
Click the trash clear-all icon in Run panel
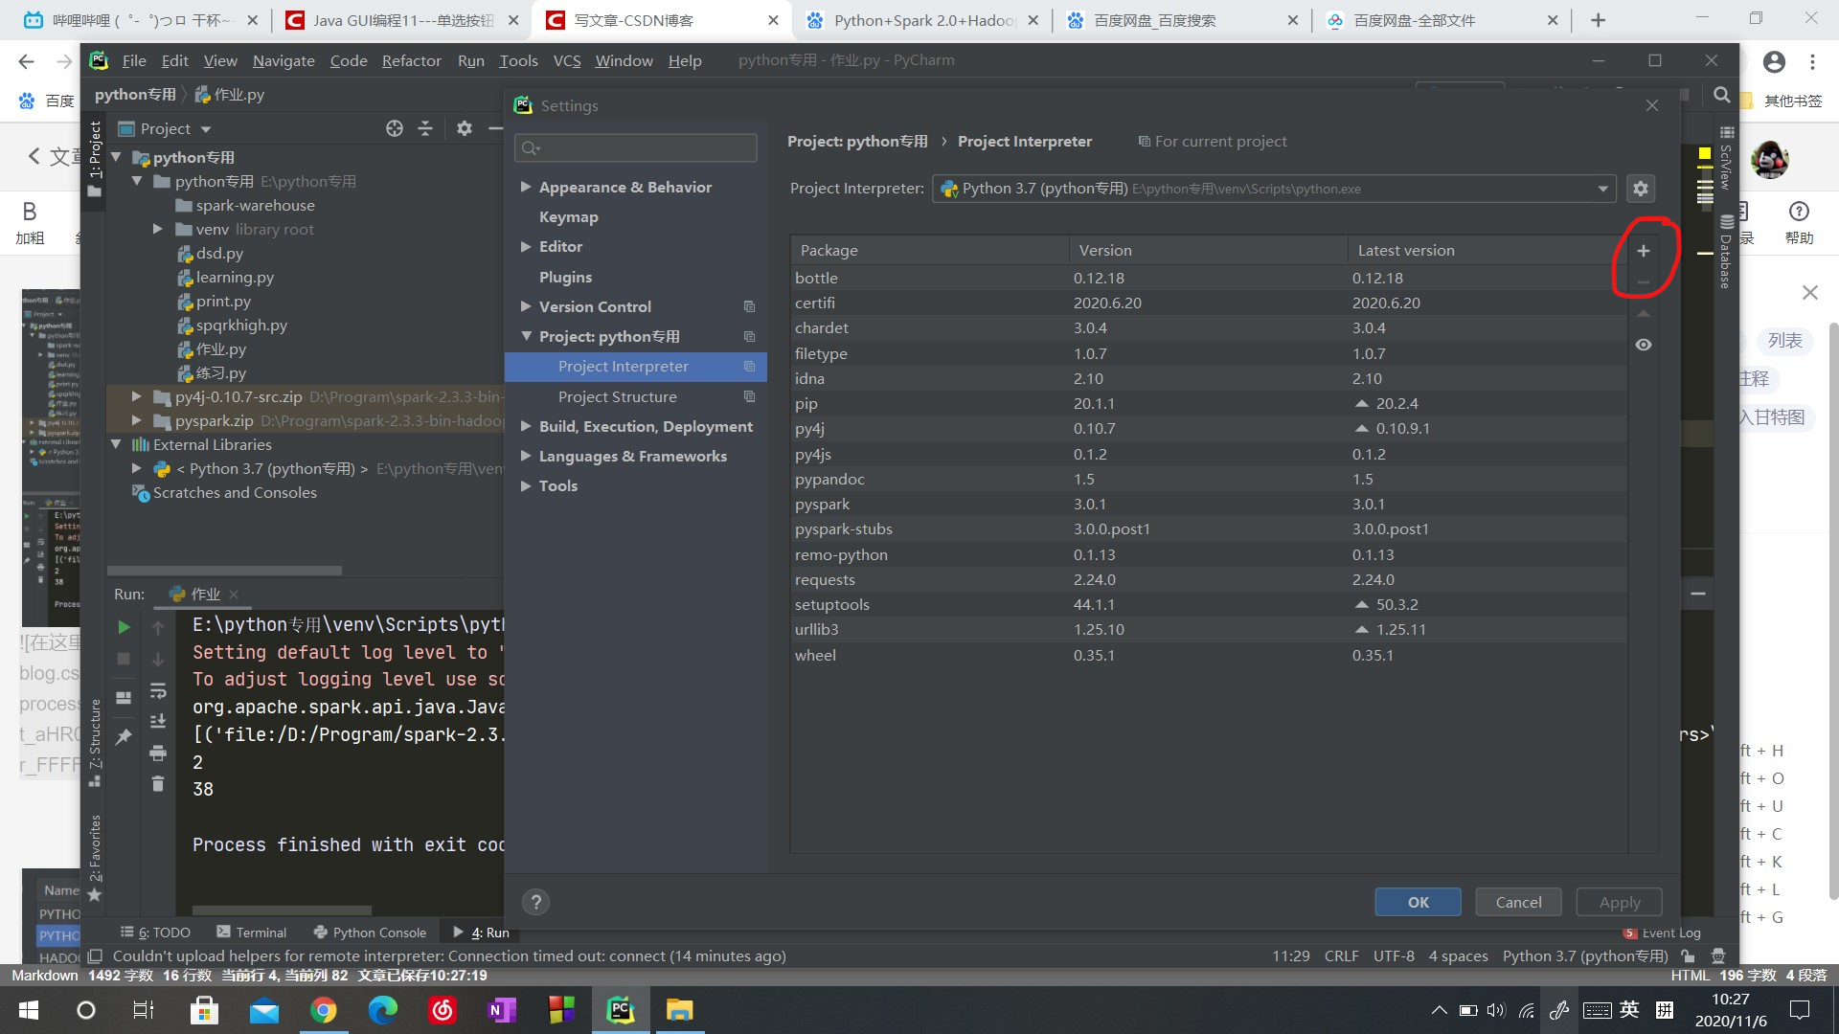(158, 784)
